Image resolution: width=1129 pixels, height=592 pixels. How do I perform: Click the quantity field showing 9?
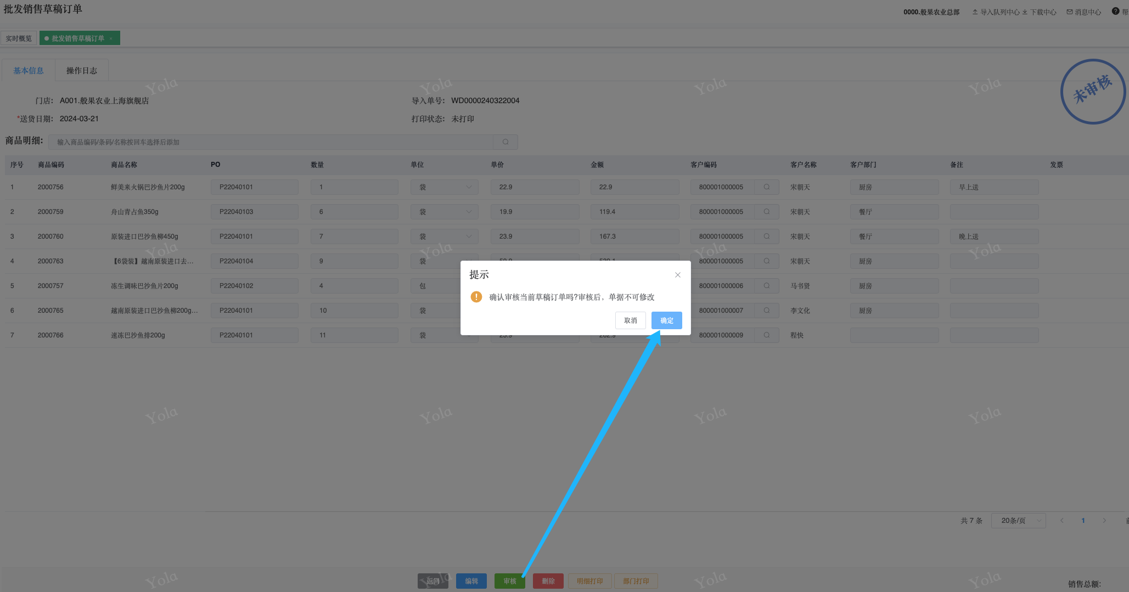pyautogui.click(x=355, y=261)
